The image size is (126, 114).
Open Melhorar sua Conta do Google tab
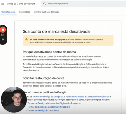pyautogui.click(x=47, y=12)
